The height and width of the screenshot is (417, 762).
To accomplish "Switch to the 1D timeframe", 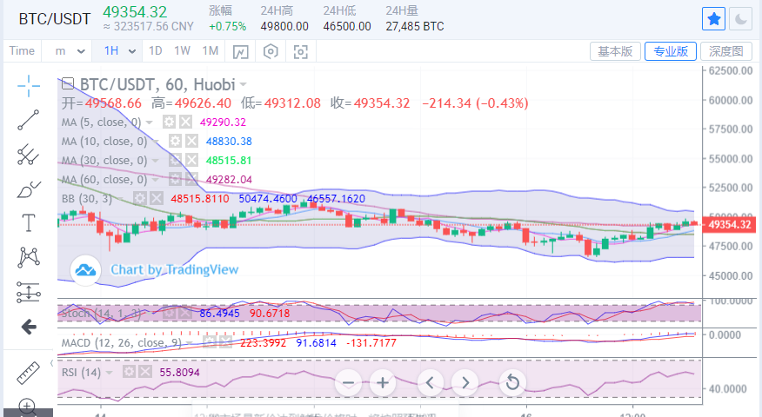I will point(155,51).
